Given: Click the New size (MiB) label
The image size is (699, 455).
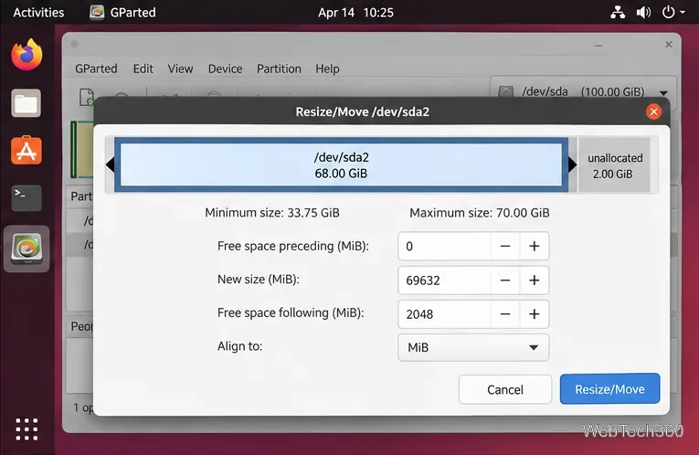Looking at the screenshot, I should [x=259, y=280].
